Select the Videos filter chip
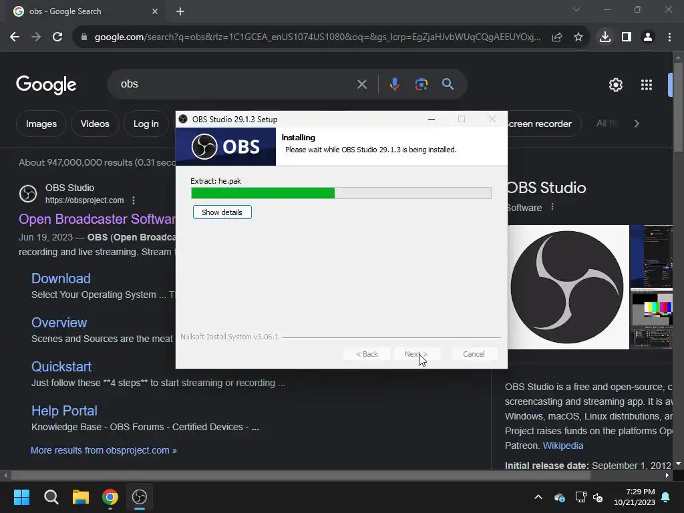This screenshot has height=513, width=684. point(95,124)
